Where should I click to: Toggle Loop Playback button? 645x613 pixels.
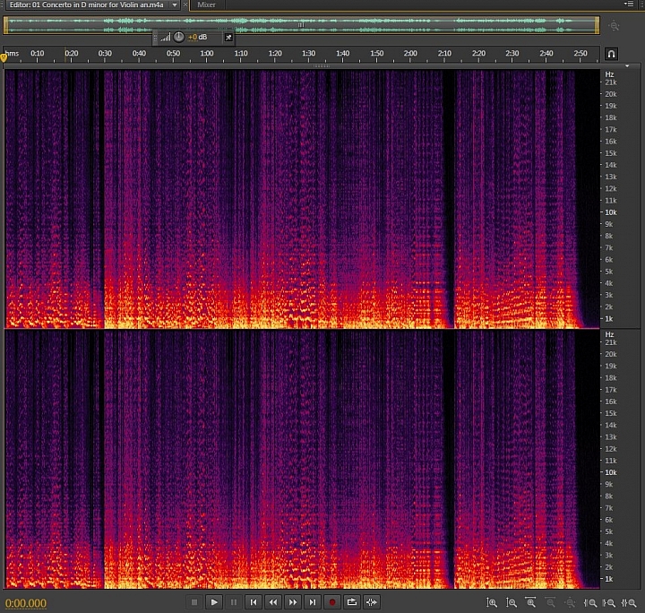point(352,602)
